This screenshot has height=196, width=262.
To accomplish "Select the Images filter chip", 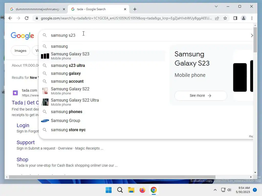I will (20, 51).
